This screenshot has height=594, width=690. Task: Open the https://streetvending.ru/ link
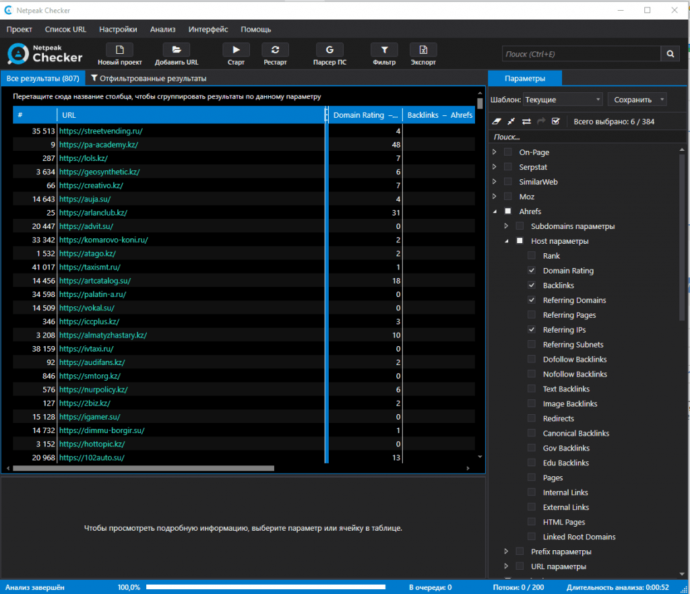pyautogui.click(x=101, y=131)
